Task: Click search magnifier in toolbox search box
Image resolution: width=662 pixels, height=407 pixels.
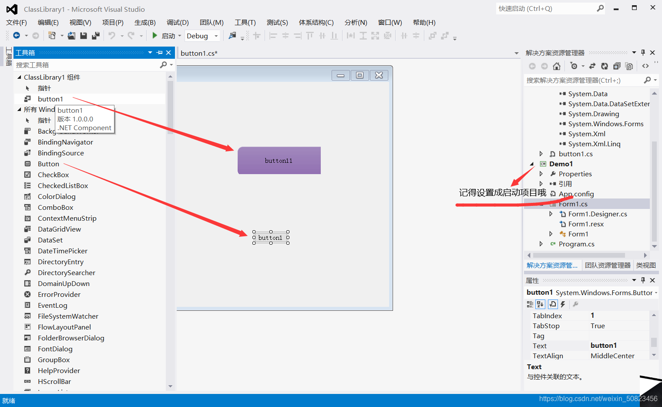Action: point(163,65)
